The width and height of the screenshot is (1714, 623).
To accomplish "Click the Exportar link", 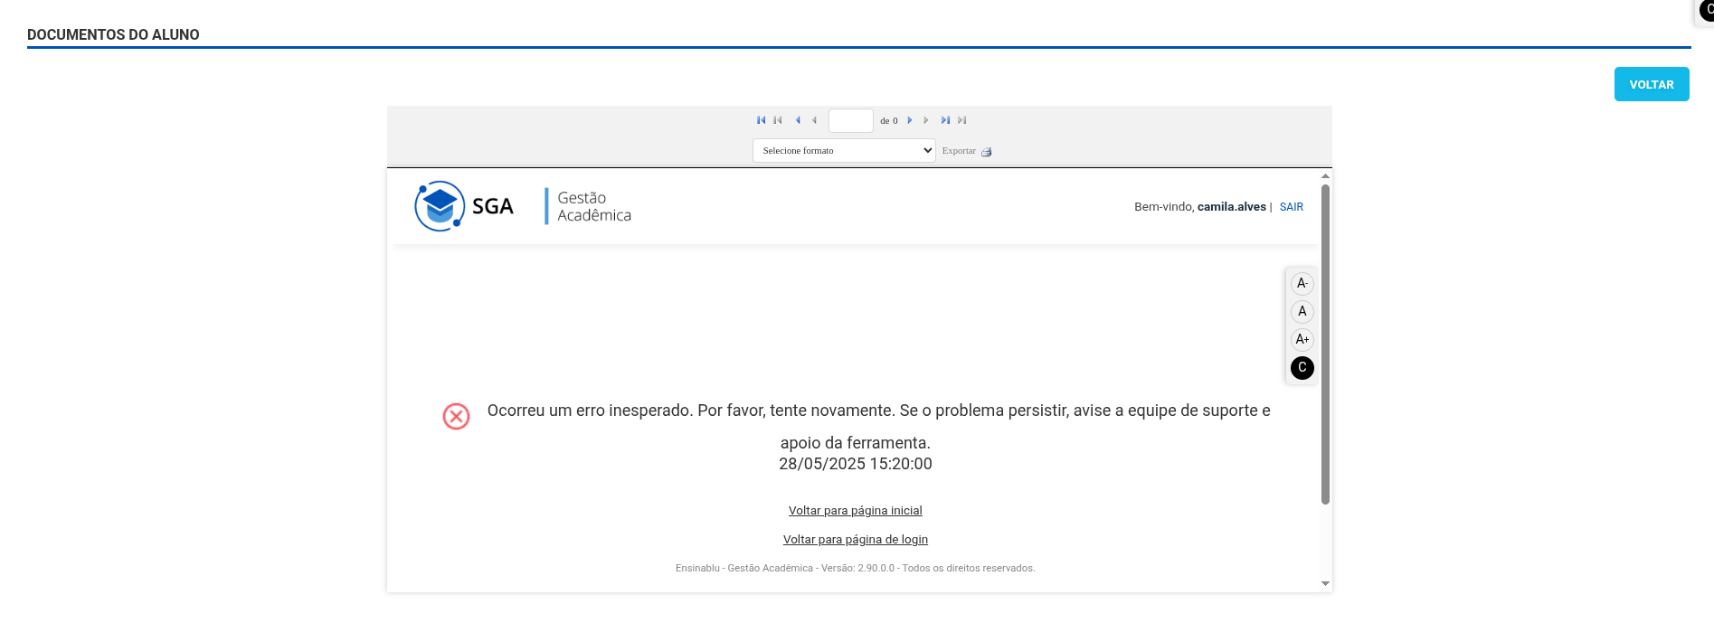I will pyautogui.click(x=959, y=151).
